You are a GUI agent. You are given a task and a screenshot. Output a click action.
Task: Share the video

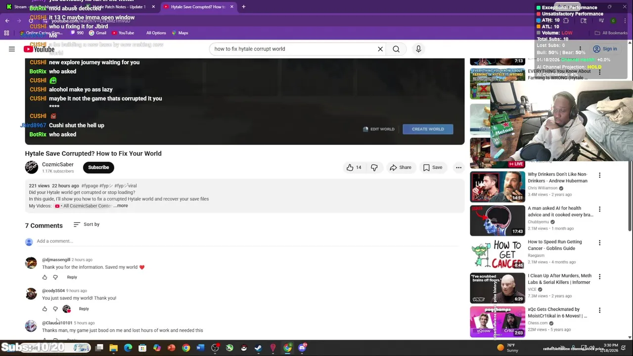pos(400,168)
